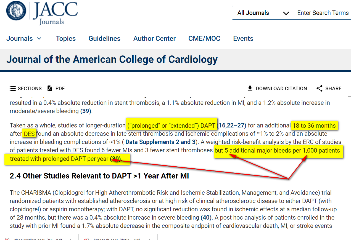This screenshot has height=240, width=351.
Task: Click the Share icon
Action: [320, 89]
